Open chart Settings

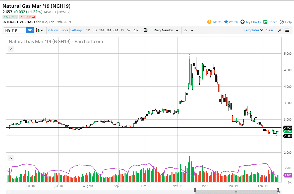pyautogui.click(x=76, y=30)
